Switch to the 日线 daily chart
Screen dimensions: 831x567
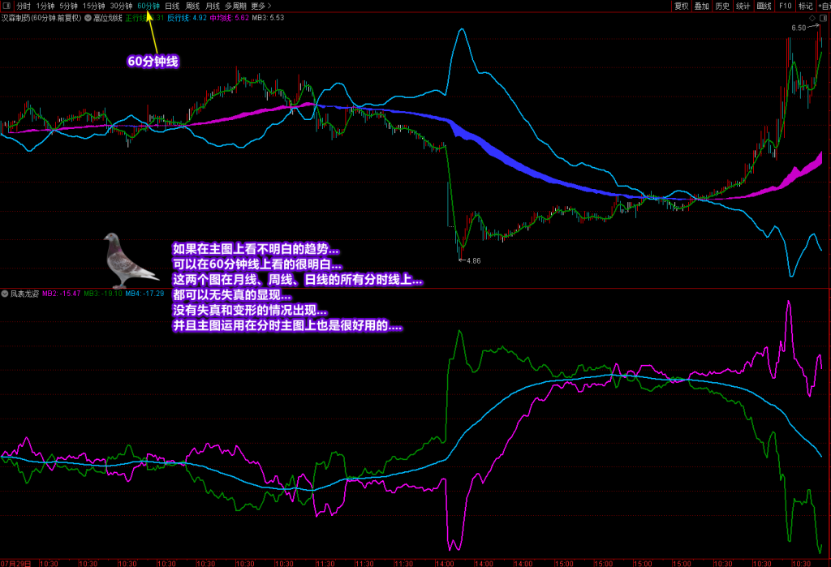[x=172, y=6]
